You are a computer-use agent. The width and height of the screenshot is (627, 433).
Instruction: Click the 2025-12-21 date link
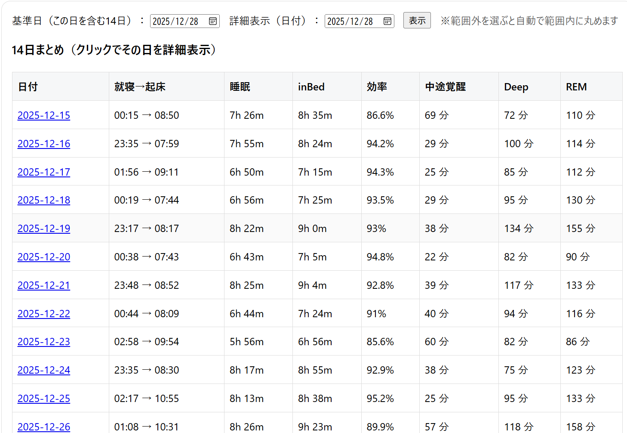[44, 285]
